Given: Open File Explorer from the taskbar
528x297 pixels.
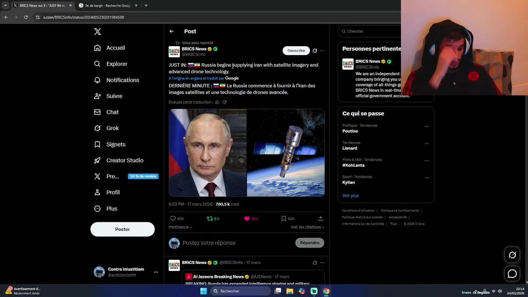Looking at the screenshot, I should click(x=290, y=291).
